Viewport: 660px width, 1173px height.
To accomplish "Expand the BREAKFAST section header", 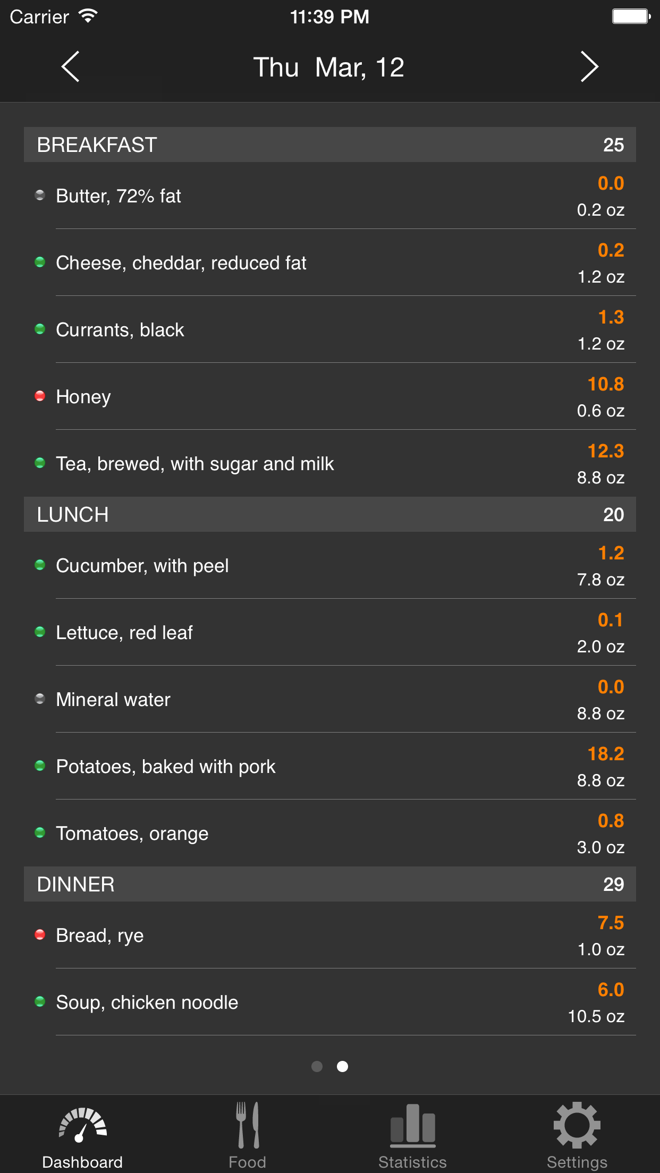I will coord(329,144).
